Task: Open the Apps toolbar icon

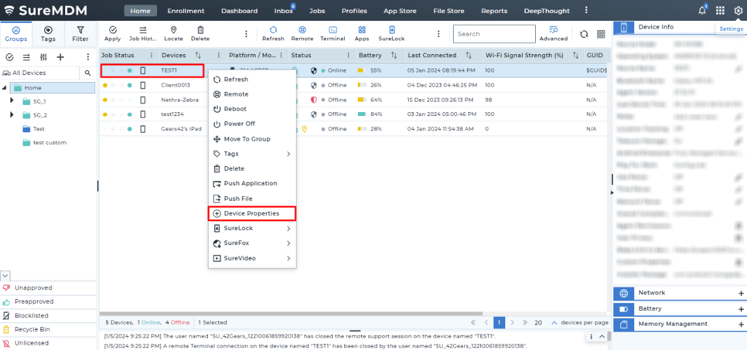Action: [x=362, y=34]
